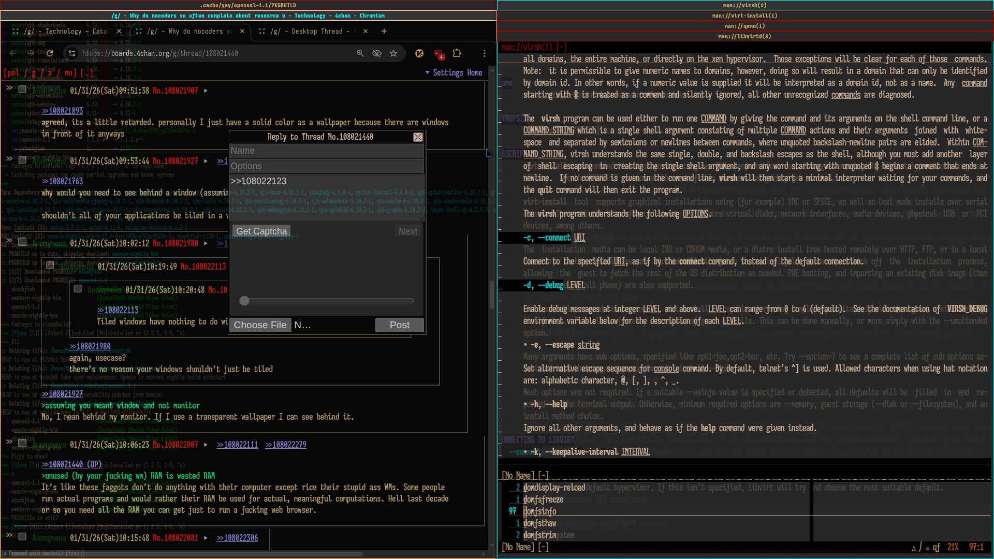Viewport: 994px width, 559px height.
Task: Follow quote link >>108022306
Action: coord(237,538)
